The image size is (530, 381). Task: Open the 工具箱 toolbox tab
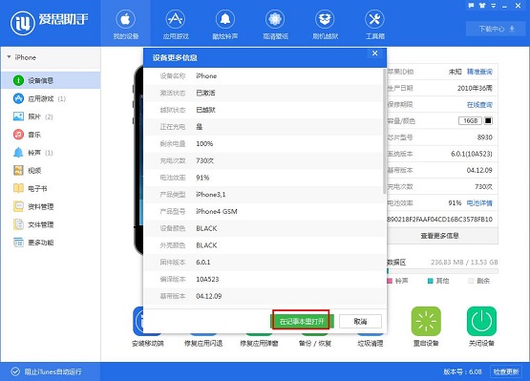(375, 24)
